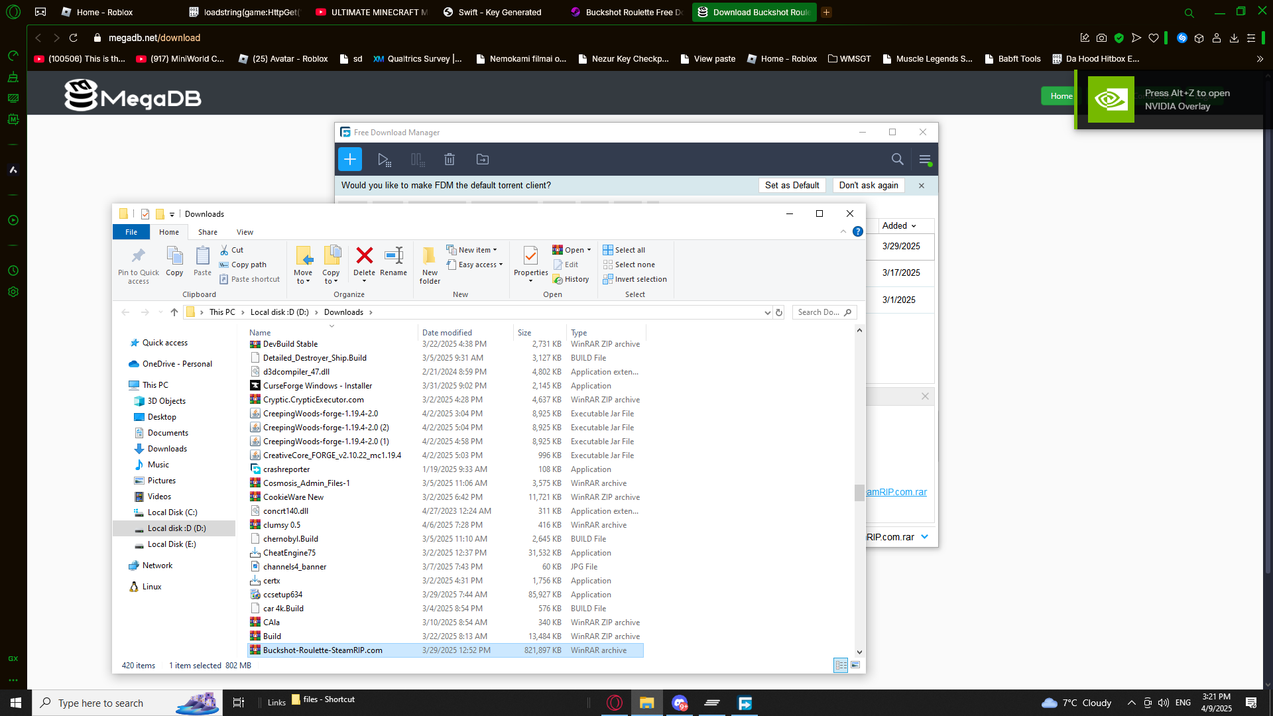The image size is (1273, 716).
Task: Delete selected download in Free Download Manager
Action: coord(450,159)
